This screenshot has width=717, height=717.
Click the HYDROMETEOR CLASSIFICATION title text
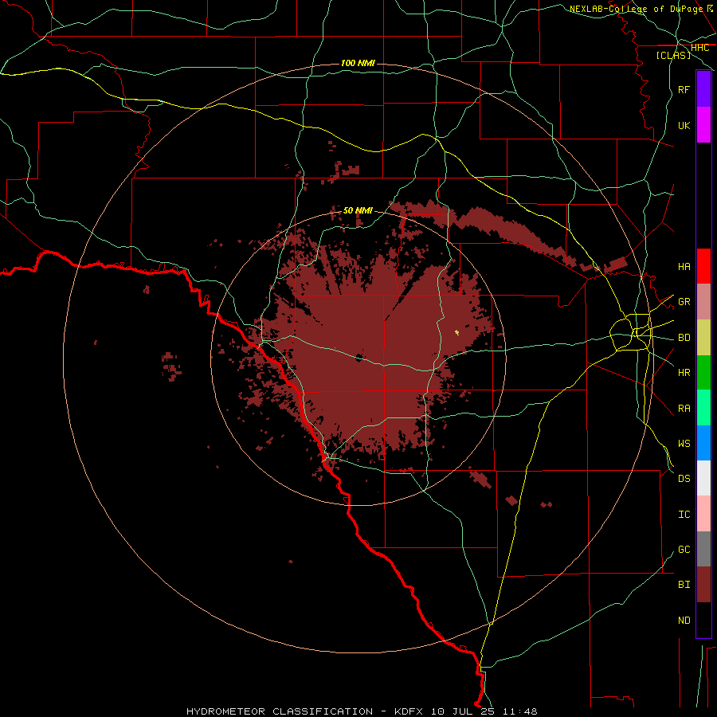point(280,711)
